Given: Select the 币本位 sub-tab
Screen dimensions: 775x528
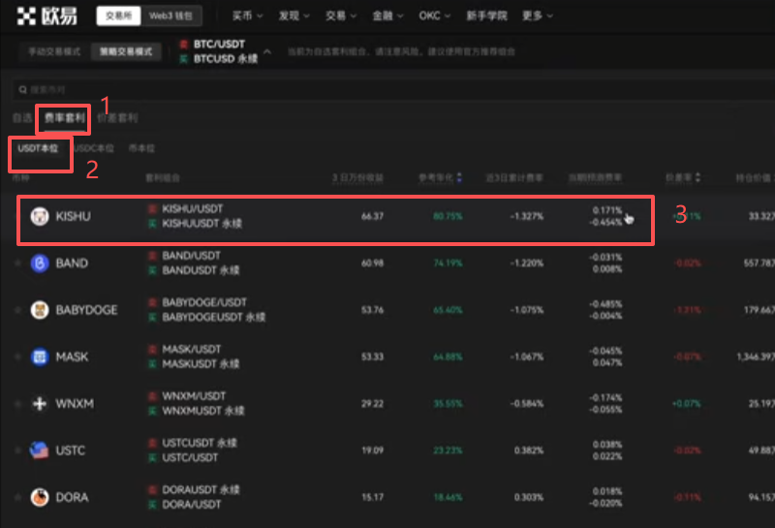Looking at the screenshot, I should [x=141, y=148].
